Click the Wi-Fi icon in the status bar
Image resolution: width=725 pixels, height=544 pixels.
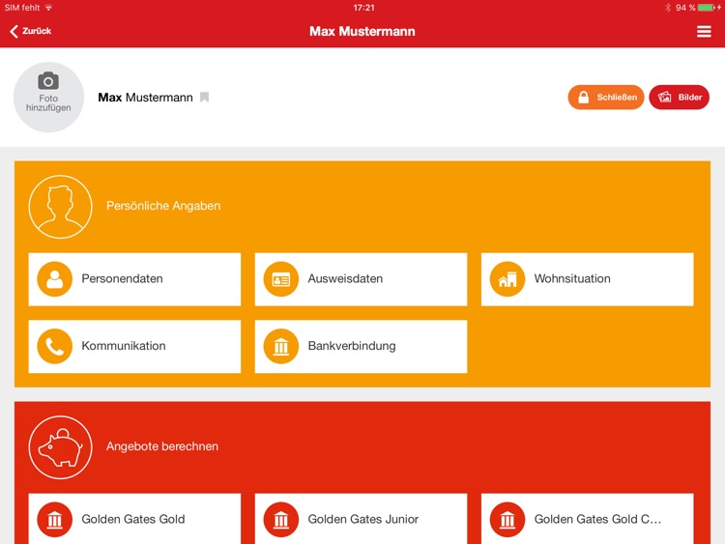[x=49, y=8]
